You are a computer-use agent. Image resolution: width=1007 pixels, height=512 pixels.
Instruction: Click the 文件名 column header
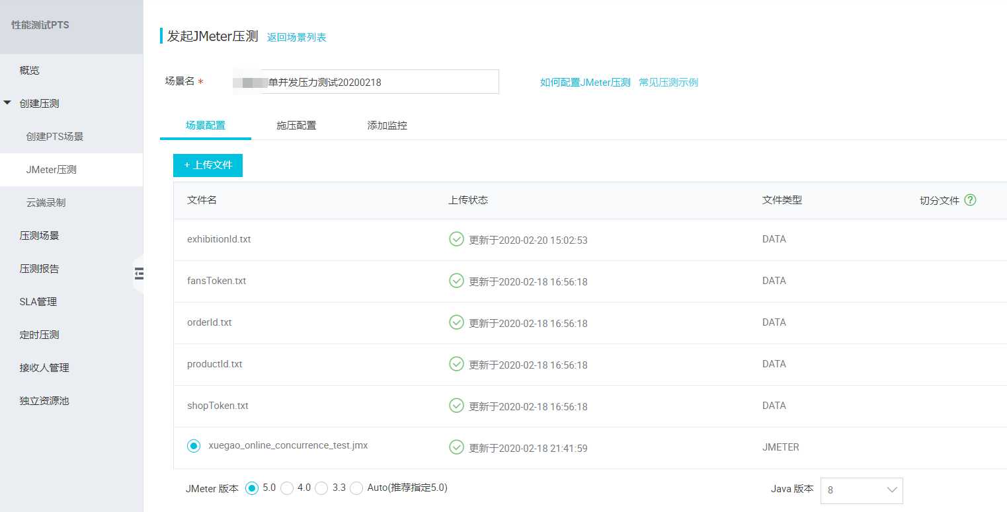point(202,200)
